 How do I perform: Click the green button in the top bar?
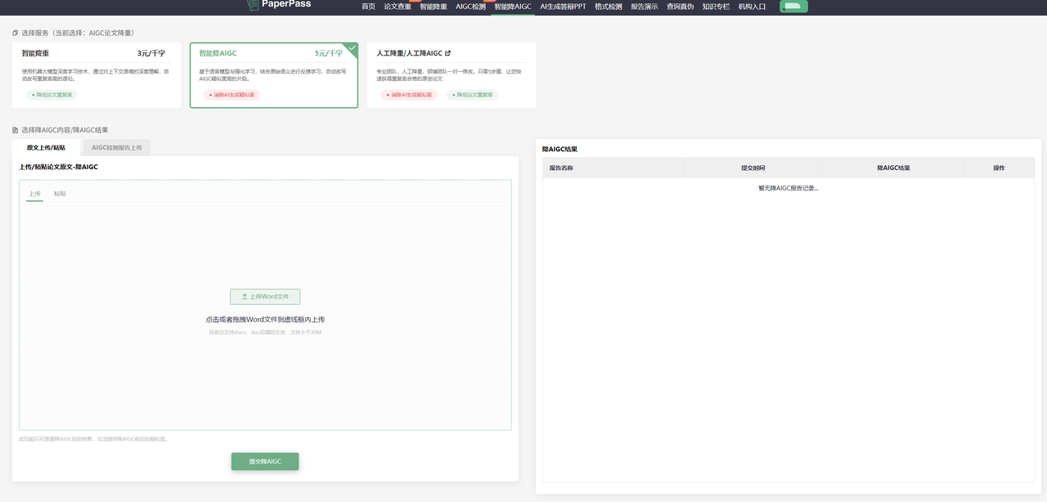(x=793, y=6)
